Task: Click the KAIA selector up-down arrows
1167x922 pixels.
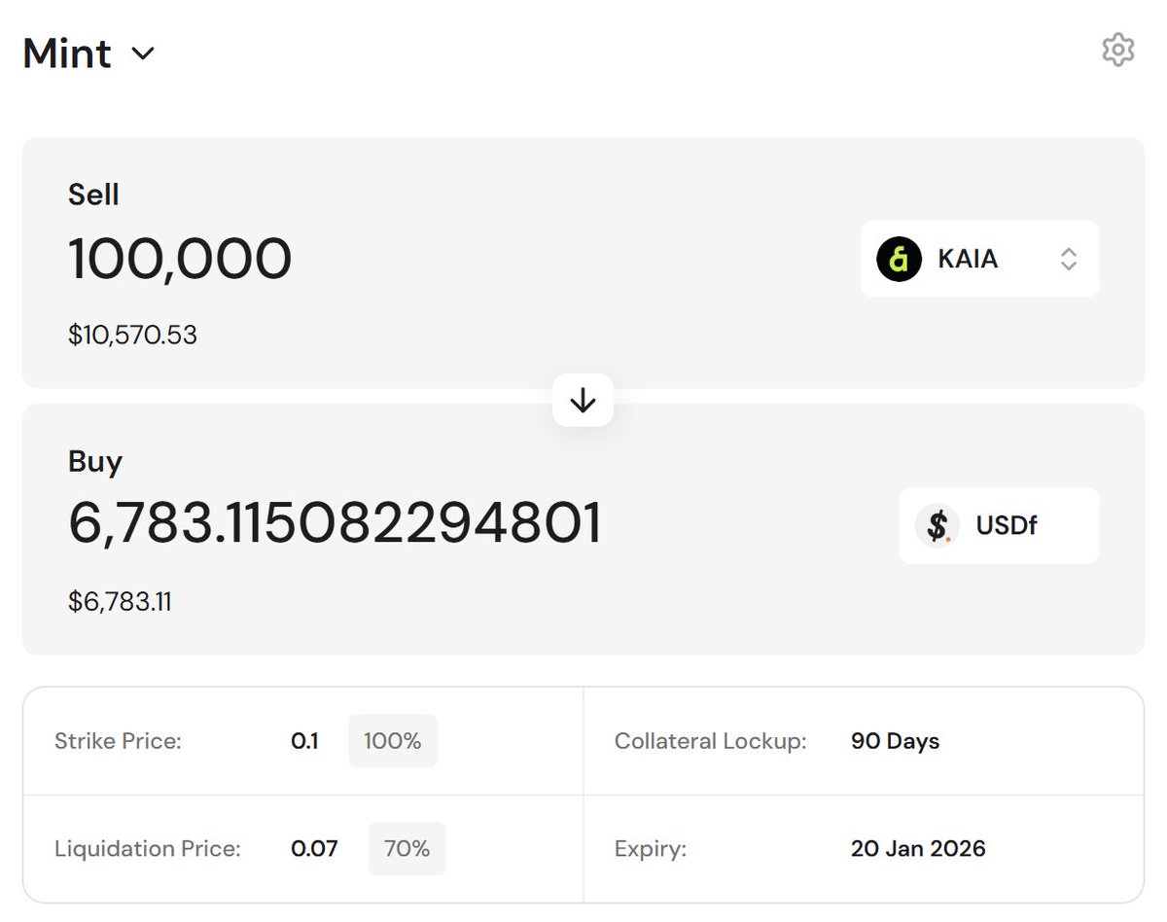Action: (1068, 260)
